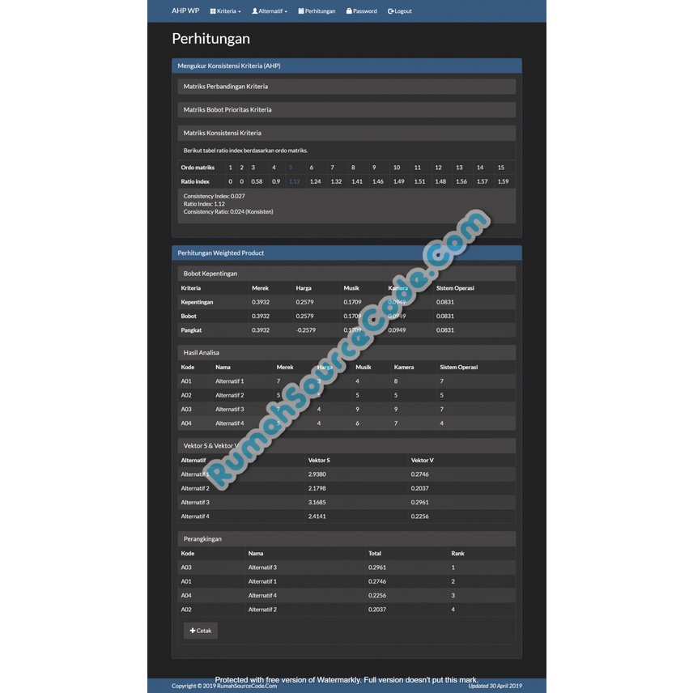Click the Ratio Index: 1.12 summary line

204,204
